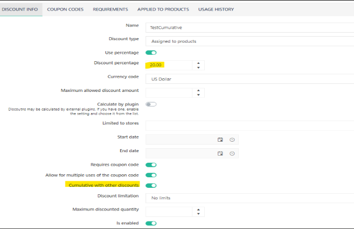
Task: Open the Currency code dropdown
Action: coord(249,79)
